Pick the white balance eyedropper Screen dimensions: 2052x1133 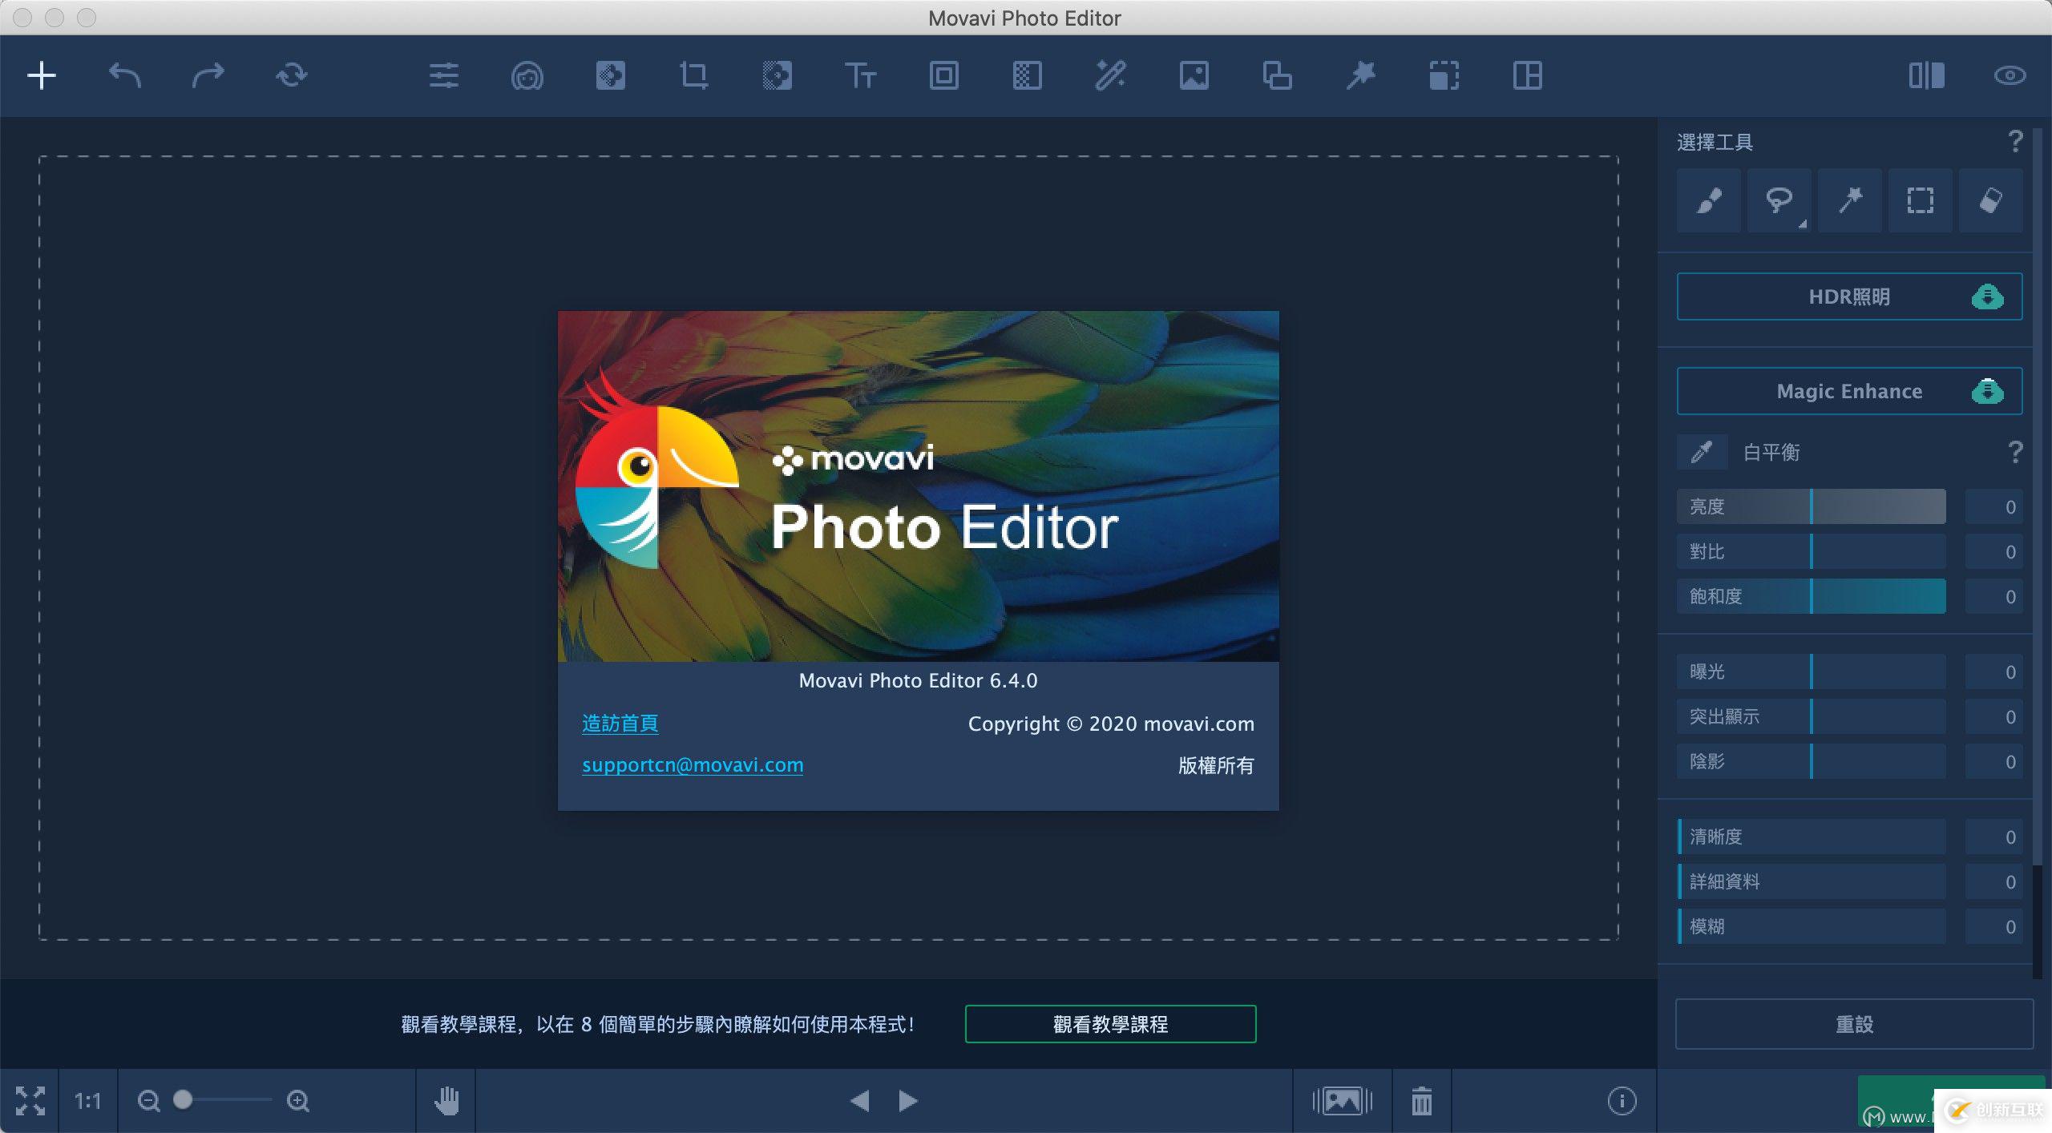click(1701, 453)
